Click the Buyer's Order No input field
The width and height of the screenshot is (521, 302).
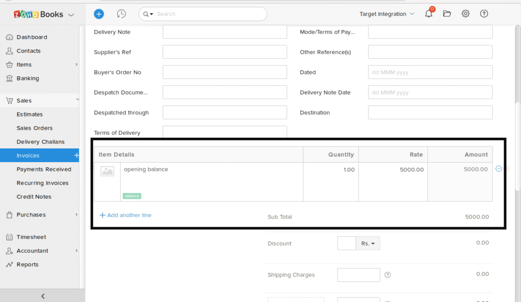[224, 72]
